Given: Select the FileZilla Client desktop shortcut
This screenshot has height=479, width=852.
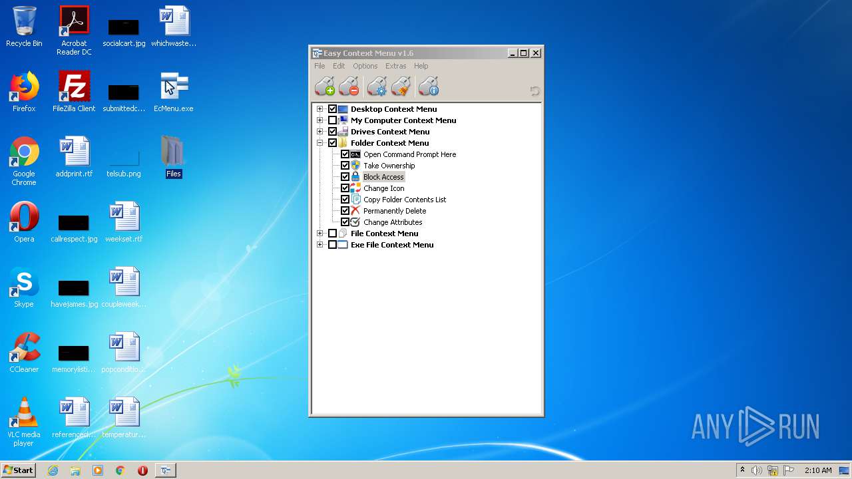Looking at the screenshot, I should 74,92.
